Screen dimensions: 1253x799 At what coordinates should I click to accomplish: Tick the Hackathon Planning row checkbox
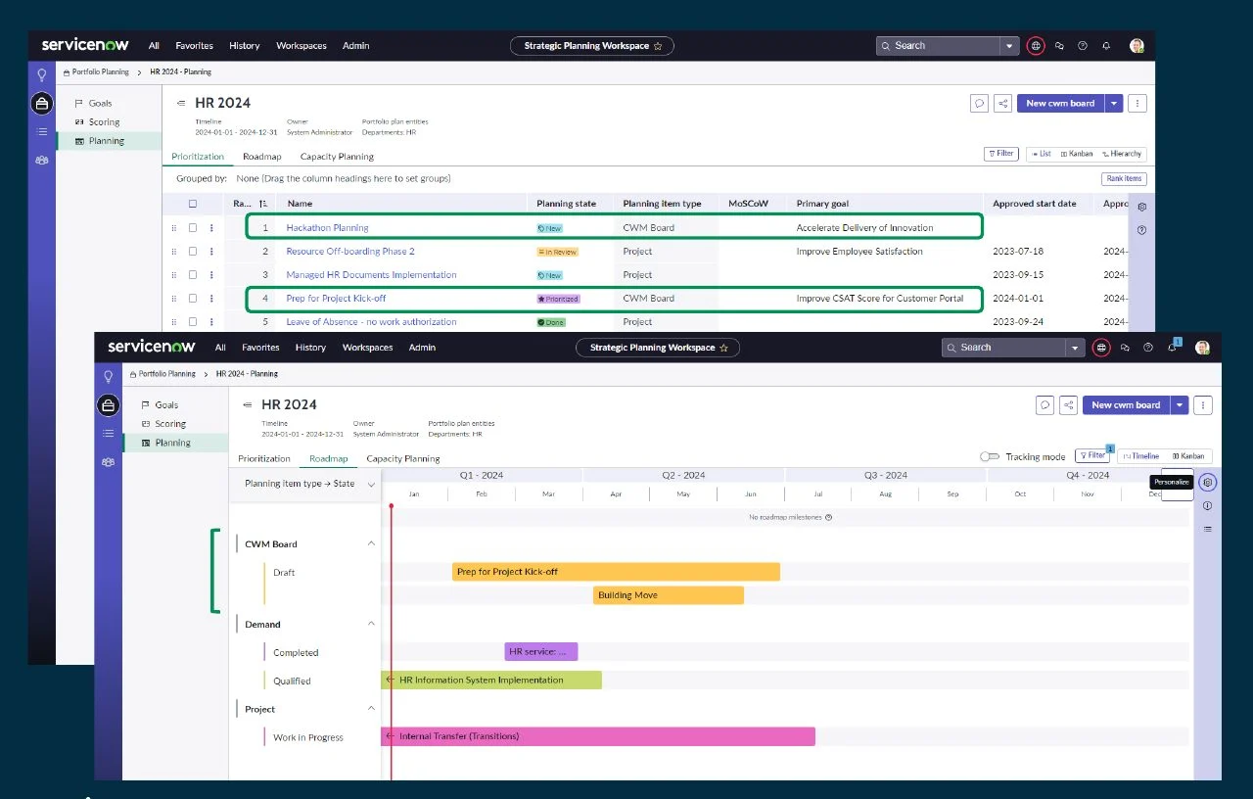click(193, 228)
